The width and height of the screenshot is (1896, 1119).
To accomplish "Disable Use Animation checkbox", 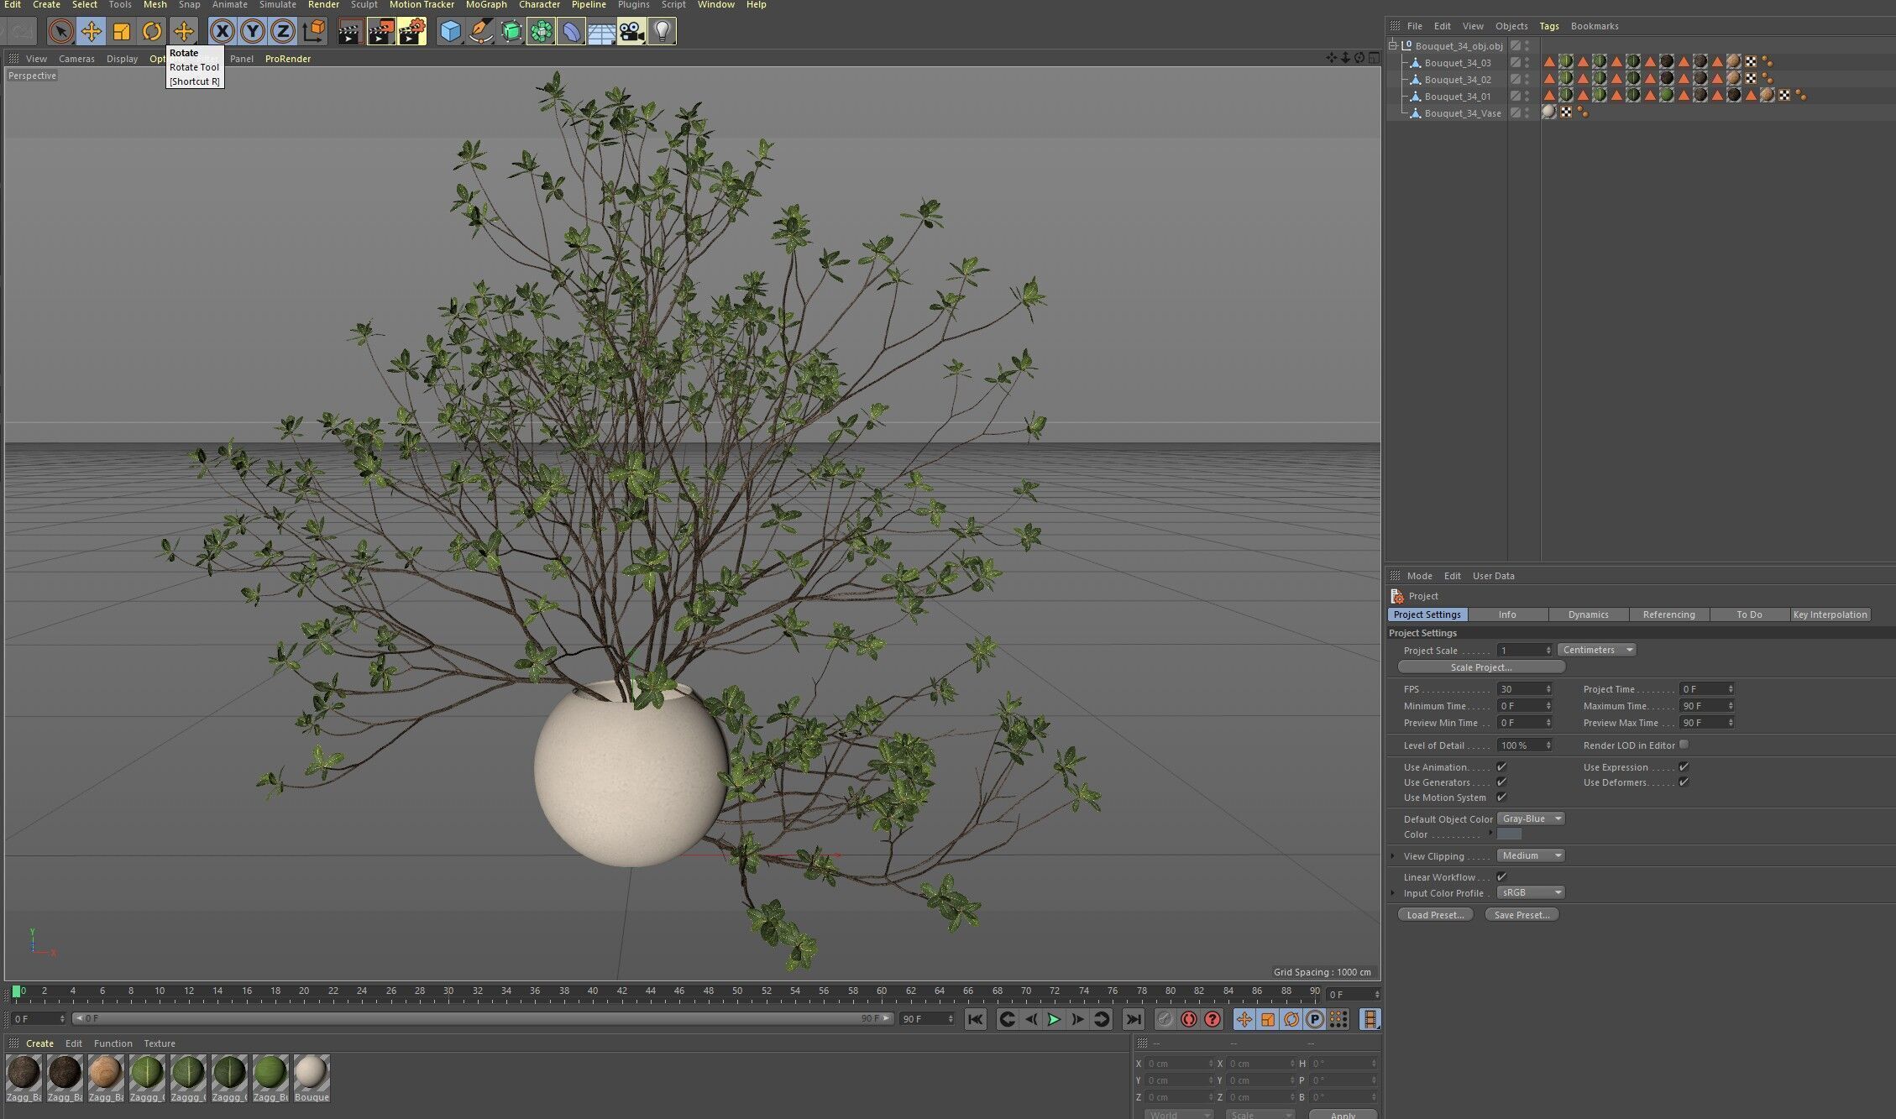I will [1501, 766].
